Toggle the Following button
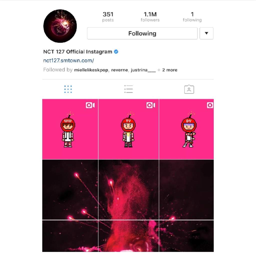Image resolution: width=256 pixels, height=255 pixels. pos(142,33)
